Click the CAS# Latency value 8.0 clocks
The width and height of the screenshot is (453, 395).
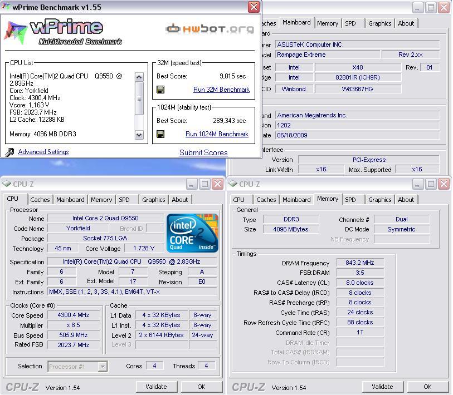click(x=360, y=283)
